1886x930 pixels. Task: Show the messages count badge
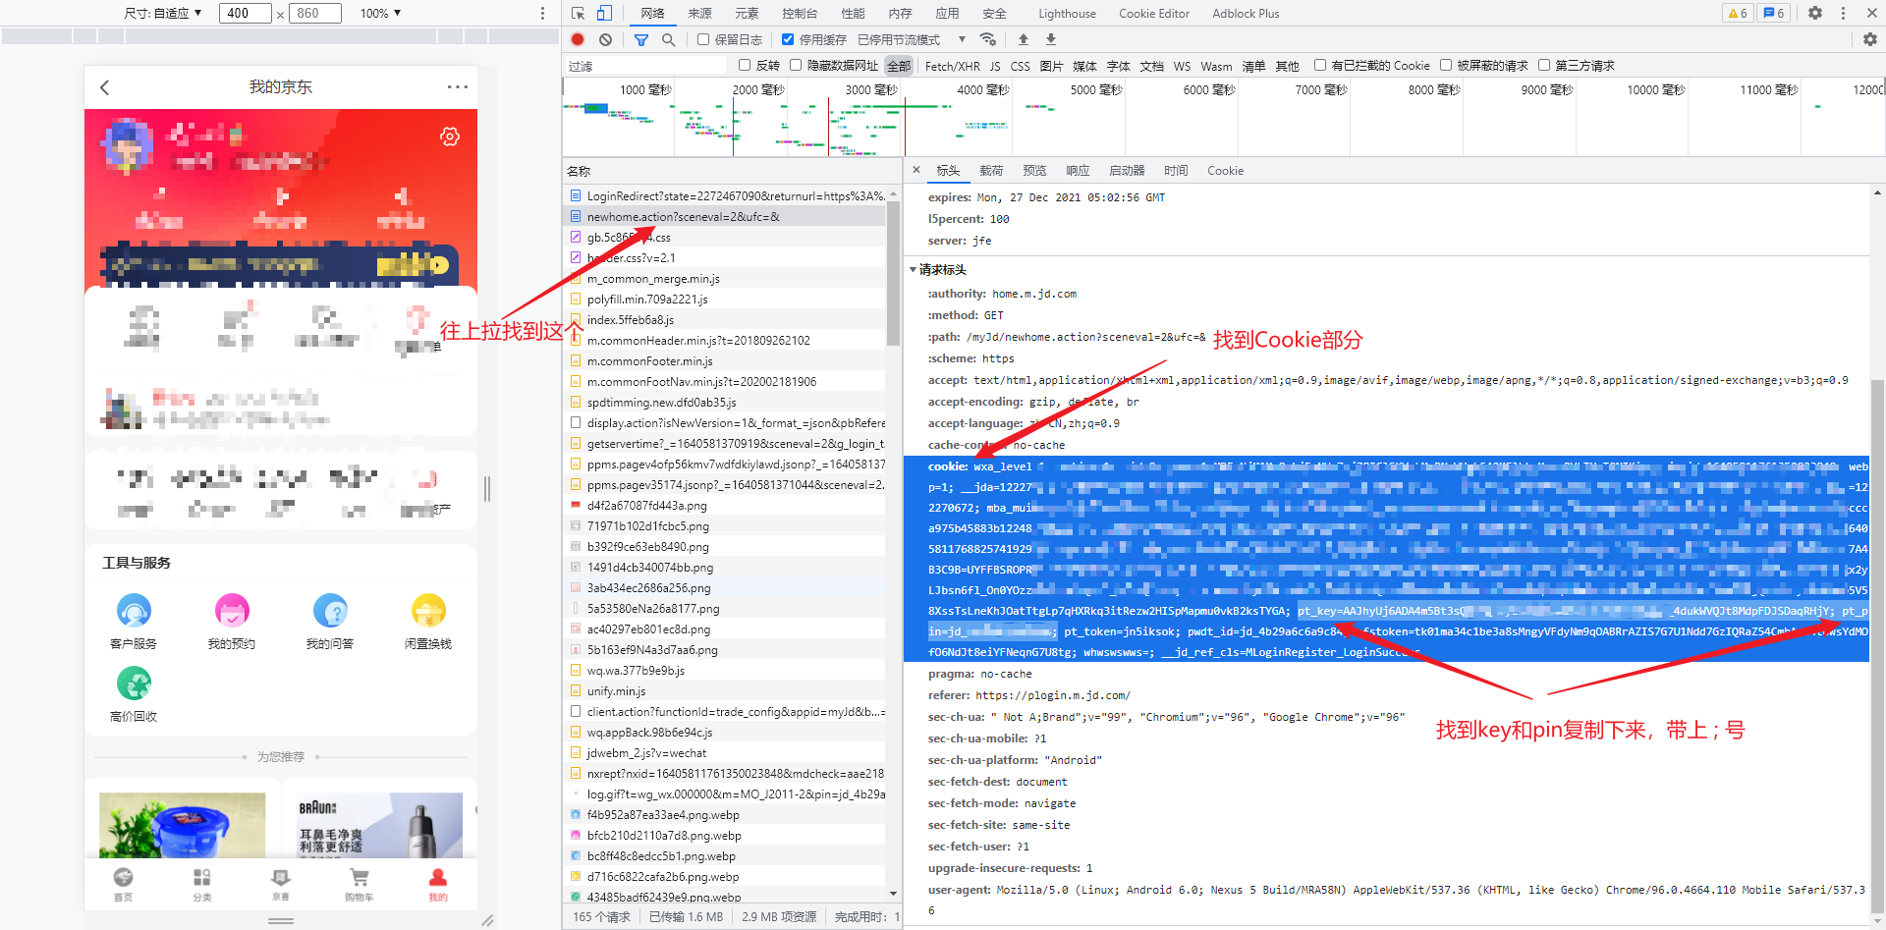tap(1774, 13)
